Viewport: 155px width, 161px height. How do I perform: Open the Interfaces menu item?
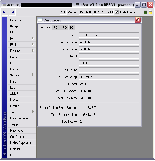click(x=22, y=20)
